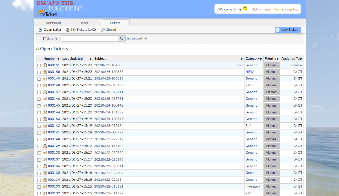Open the Admin Panel link
Screen dimensions: 339x196
coord(262,9)
